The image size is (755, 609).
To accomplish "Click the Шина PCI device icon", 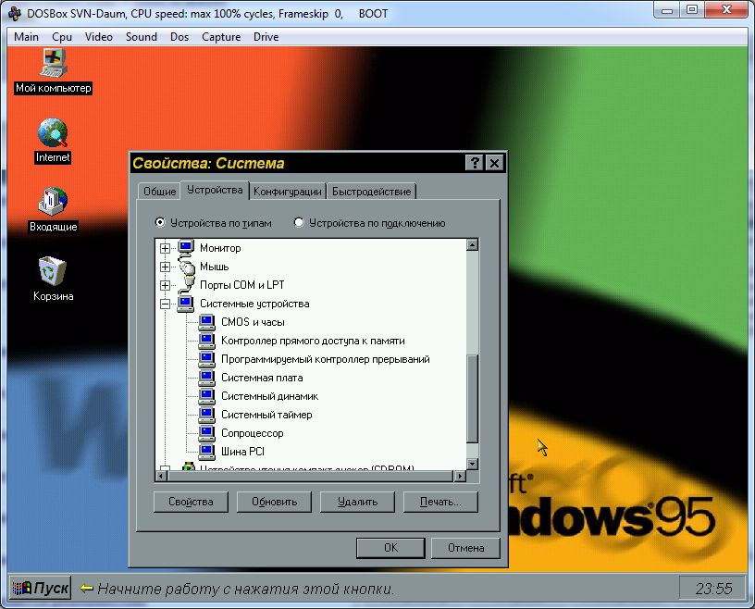I will tap(206, 452).
